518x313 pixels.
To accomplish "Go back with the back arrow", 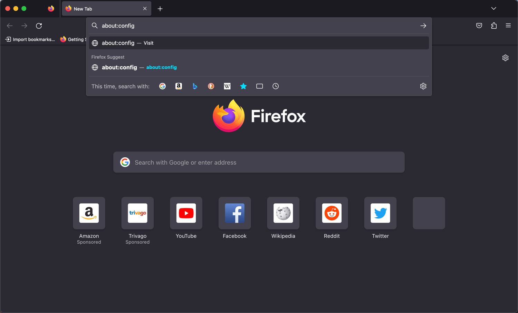I will pyautogui.click(x=10, y=26).
